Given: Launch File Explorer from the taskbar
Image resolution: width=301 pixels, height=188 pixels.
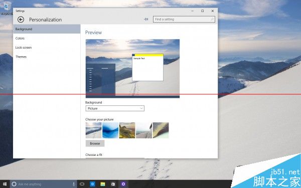Looking at the screenshot, I should 103,184.
